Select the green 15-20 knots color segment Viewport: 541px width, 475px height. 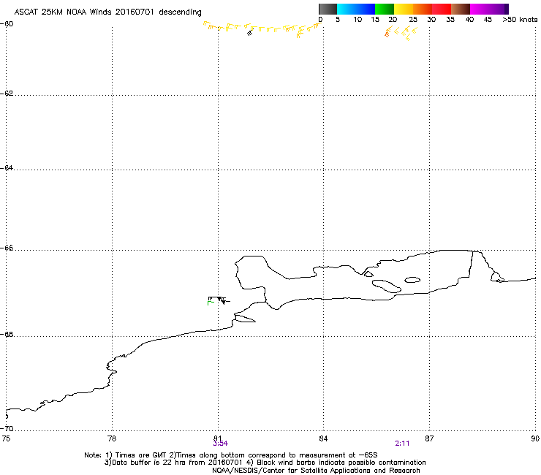coord(385,9)
